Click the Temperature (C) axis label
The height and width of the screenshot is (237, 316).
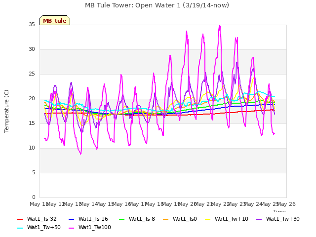pos(6,111)
